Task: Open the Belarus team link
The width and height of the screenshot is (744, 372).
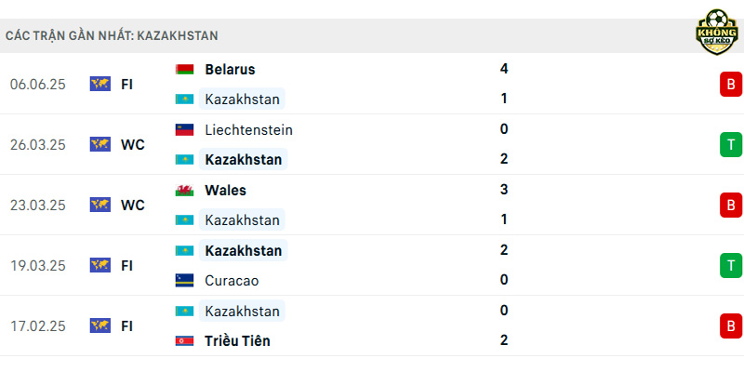Action: [x=230, y=69]
